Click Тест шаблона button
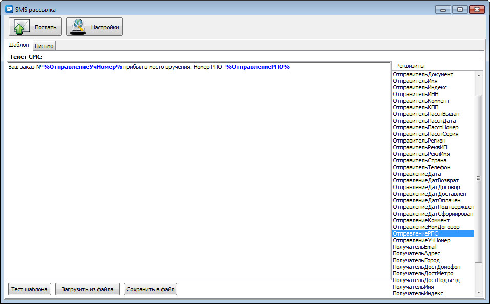 (29, 289)
